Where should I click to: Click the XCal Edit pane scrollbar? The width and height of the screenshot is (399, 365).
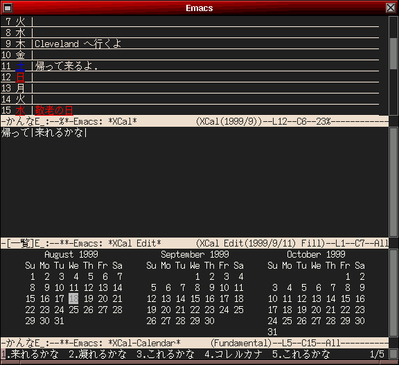tap(393, 182)
